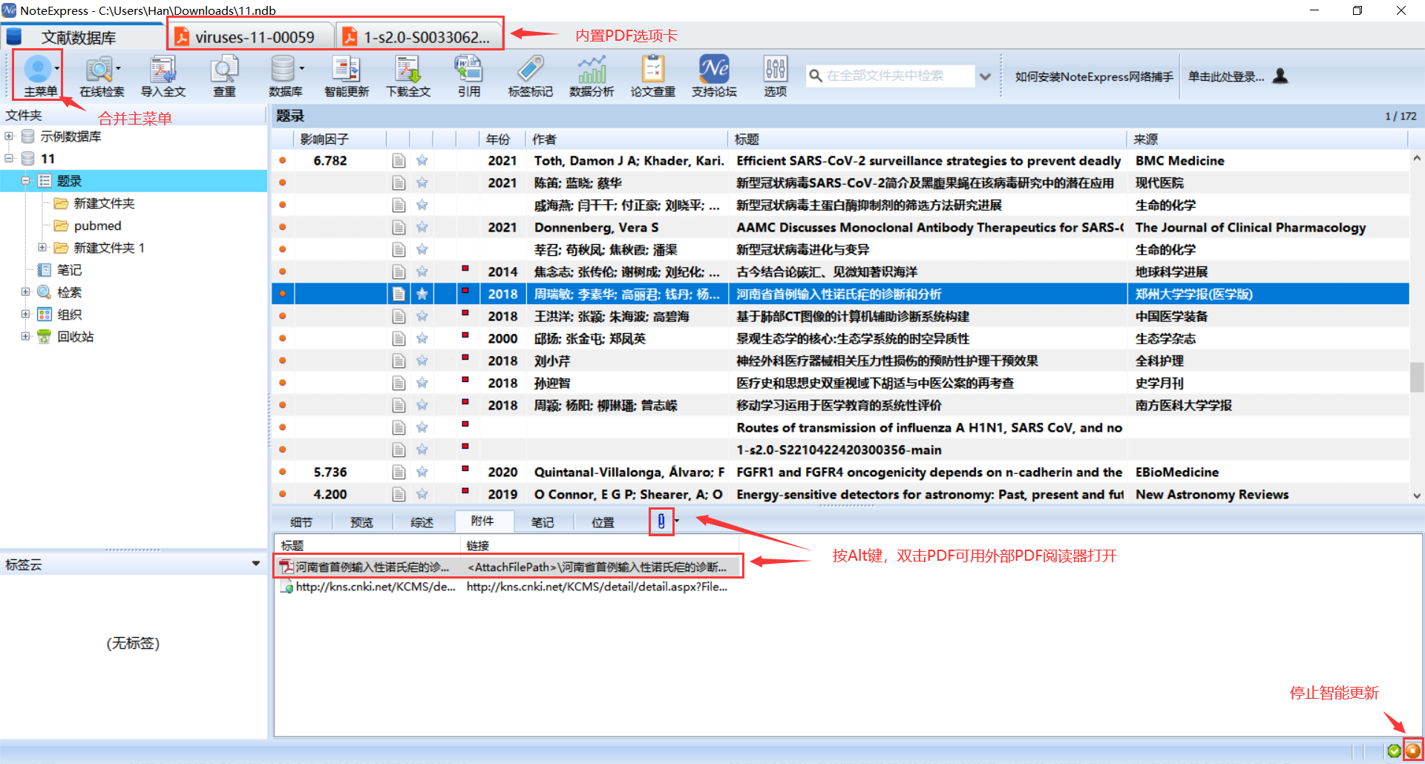Click the record list scroll-up arrow
This screenshot has width=1425, height=764.
pyautogui.click(x=1417, y=158)
